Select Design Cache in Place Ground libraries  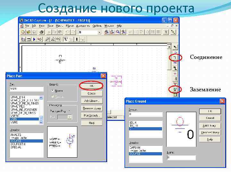pyautogui.click(x=145, y=151)
